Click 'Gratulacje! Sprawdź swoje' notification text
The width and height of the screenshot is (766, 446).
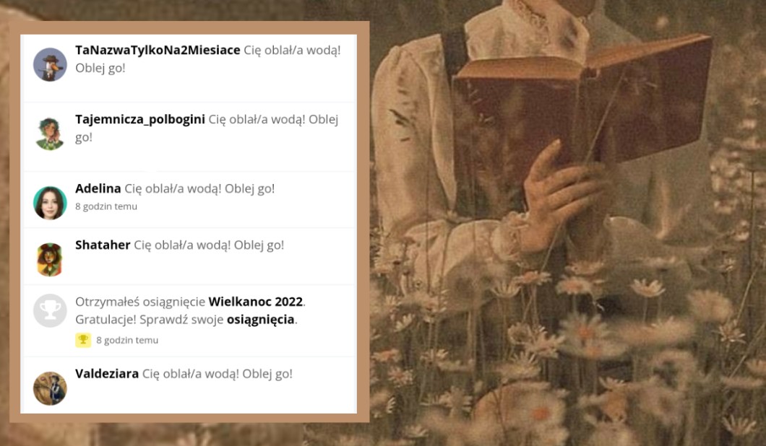pos(150,320)
